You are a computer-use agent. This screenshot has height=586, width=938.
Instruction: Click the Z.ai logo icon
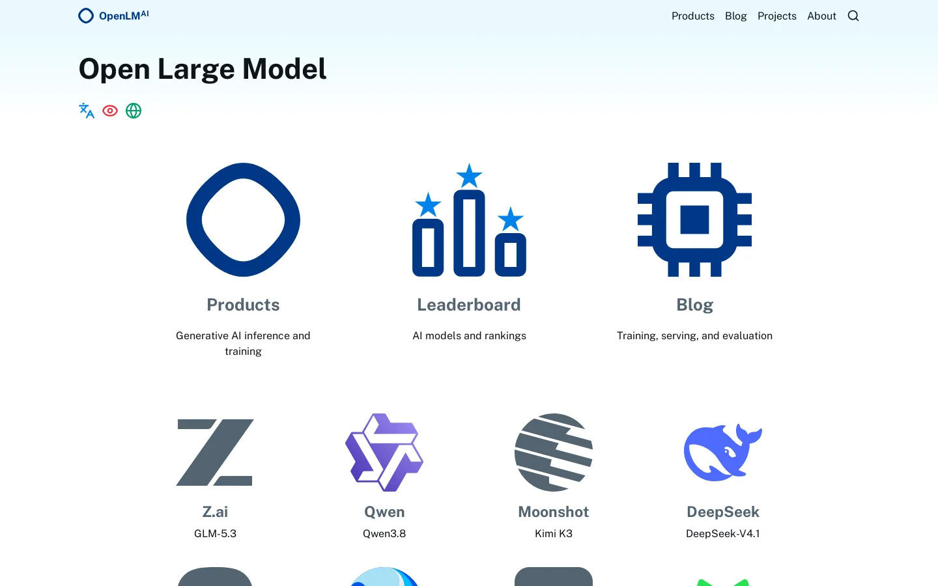[x=215, y=453]
